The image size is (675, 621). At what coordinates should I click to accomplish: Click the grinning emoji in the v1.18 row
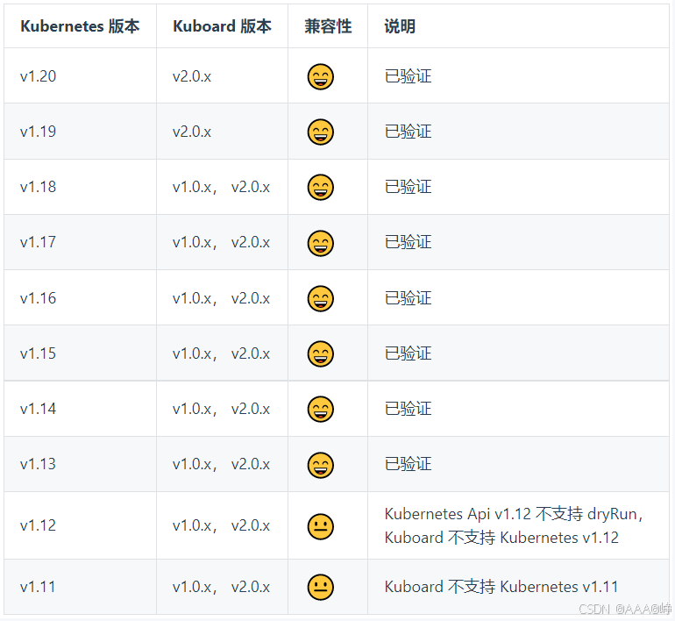click(x=320, y=188)
